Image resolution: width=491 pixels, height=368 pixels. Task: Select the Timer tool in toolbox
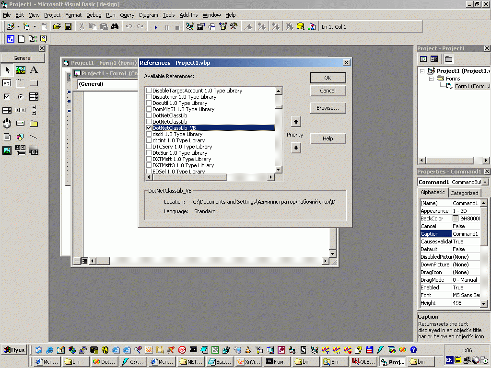pos(7,124)
